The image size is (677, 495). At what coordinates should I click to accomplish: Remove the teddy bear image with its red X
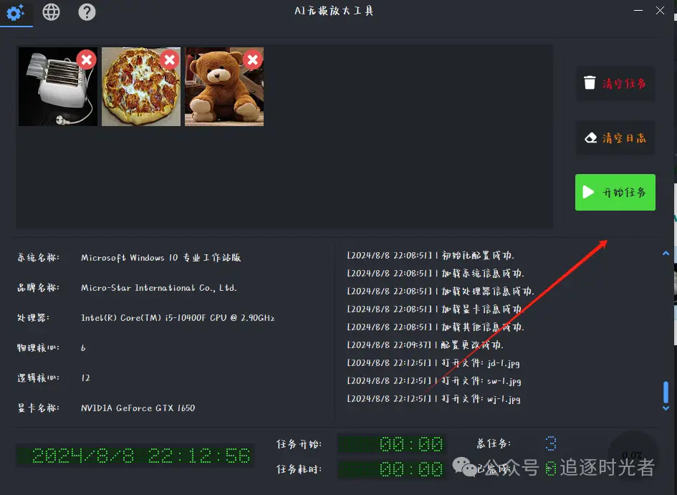tap(251, 60)
